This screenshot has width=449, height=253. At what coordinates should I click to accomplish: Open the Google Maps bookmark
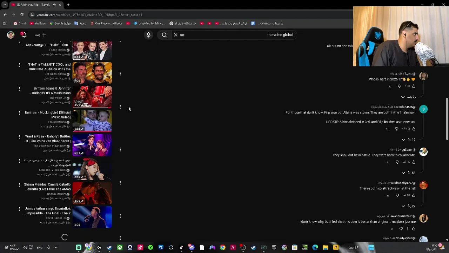[x=60, y=24]
